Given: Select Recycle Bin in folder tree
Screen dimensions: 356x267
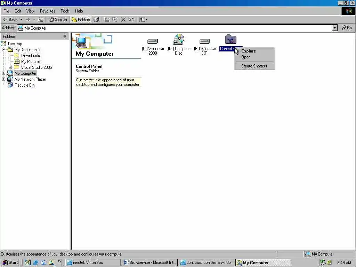Looking at the screenshot, I should click(x=25, y=85).
